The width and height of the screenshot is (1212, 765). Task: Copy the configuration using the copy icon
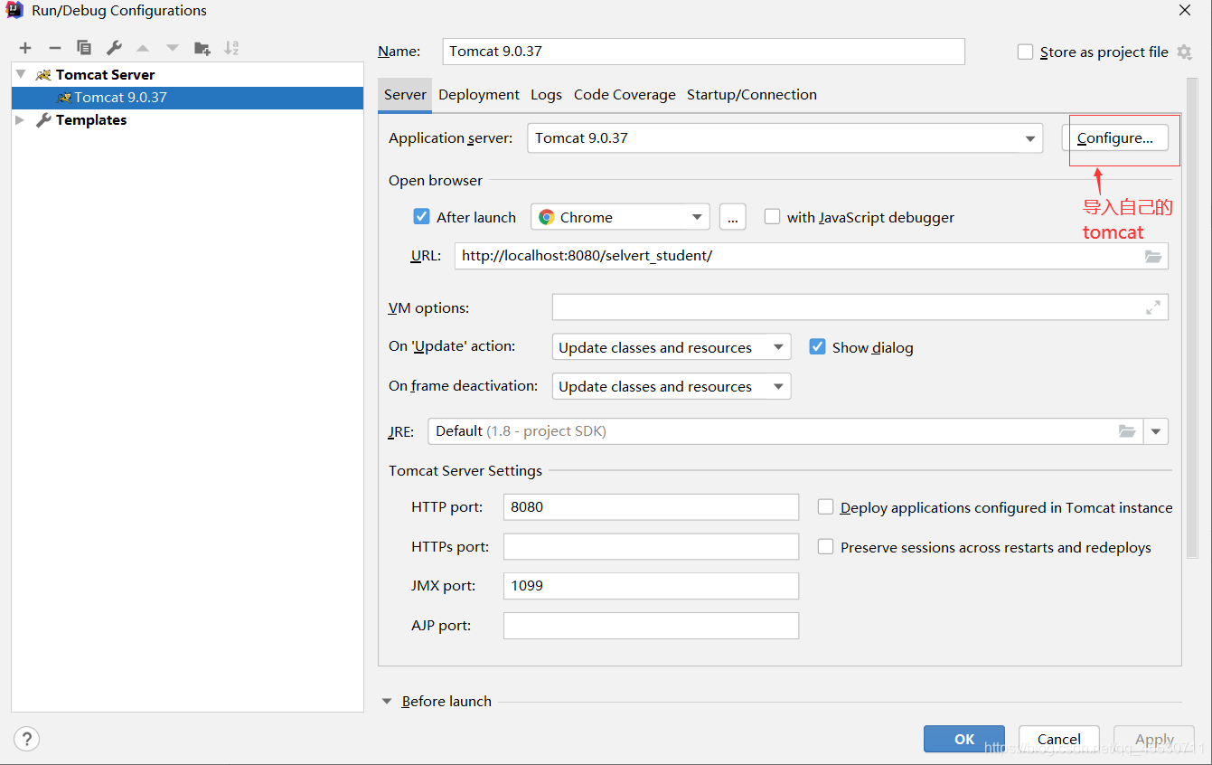click(x=84, y=48)
